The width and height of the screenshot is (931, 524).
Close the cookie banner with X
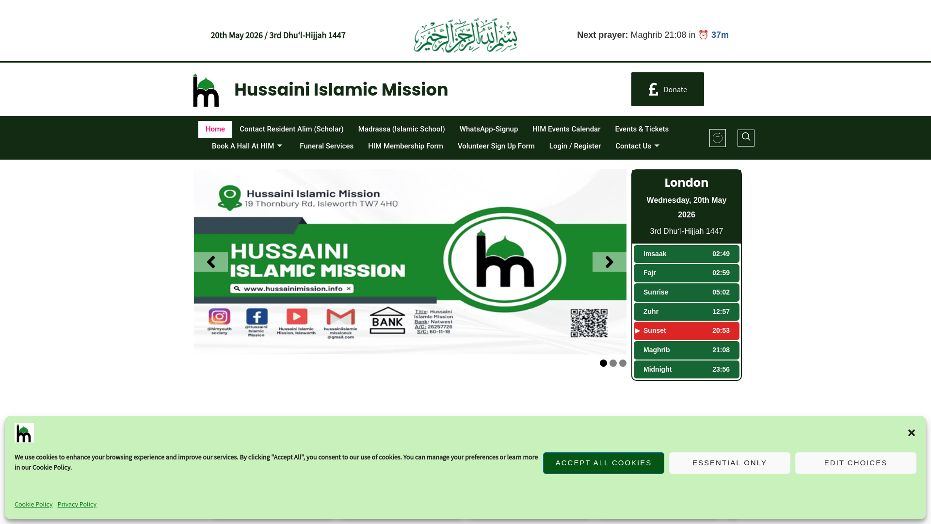(x=912, y=433)
